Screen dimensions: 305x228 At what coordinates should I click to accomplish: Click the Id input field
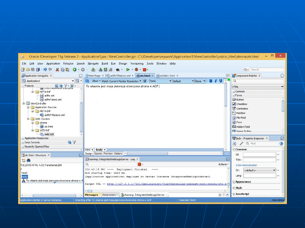tap(259, 155)
